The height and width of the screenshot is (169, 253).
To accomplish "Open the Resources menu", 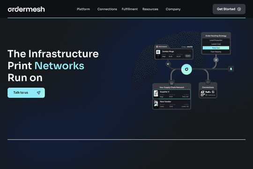I will pos(150,9).
